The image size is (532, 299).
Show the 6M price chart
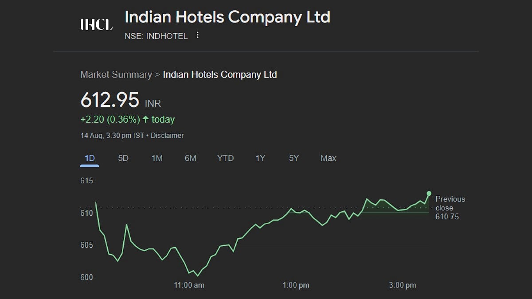click(x=191, y=158)
